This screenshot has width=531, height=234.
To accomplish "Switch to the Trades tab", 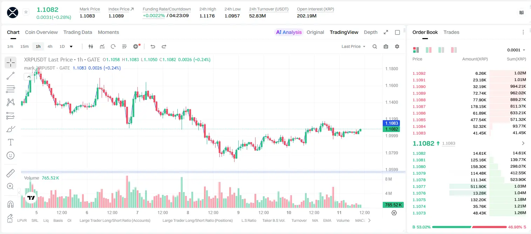I will 451,32.
